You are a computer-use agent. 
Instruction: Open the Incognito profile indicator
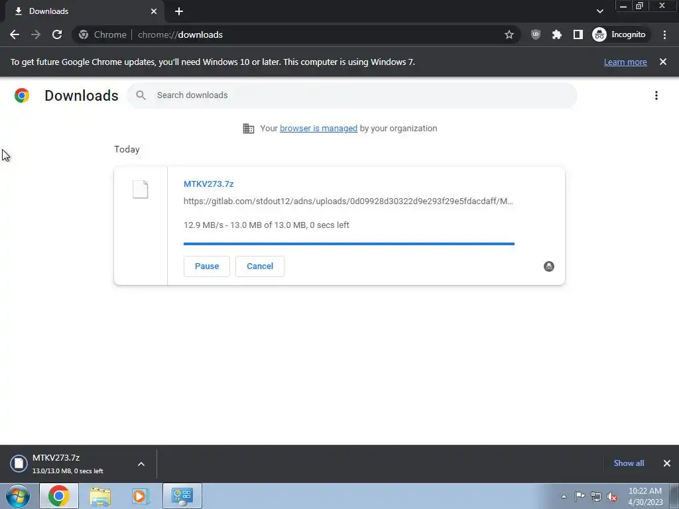pyautogui.click(x=619, y=34)
